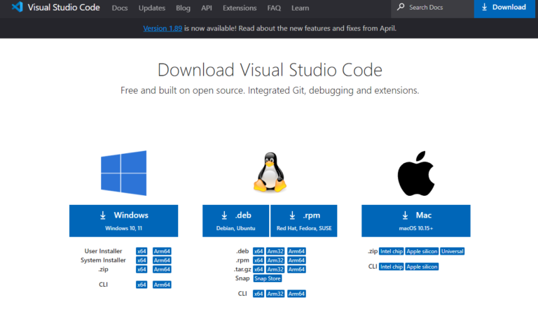
Task: Focus the Search Docs input field
Action: coord(438,8)
